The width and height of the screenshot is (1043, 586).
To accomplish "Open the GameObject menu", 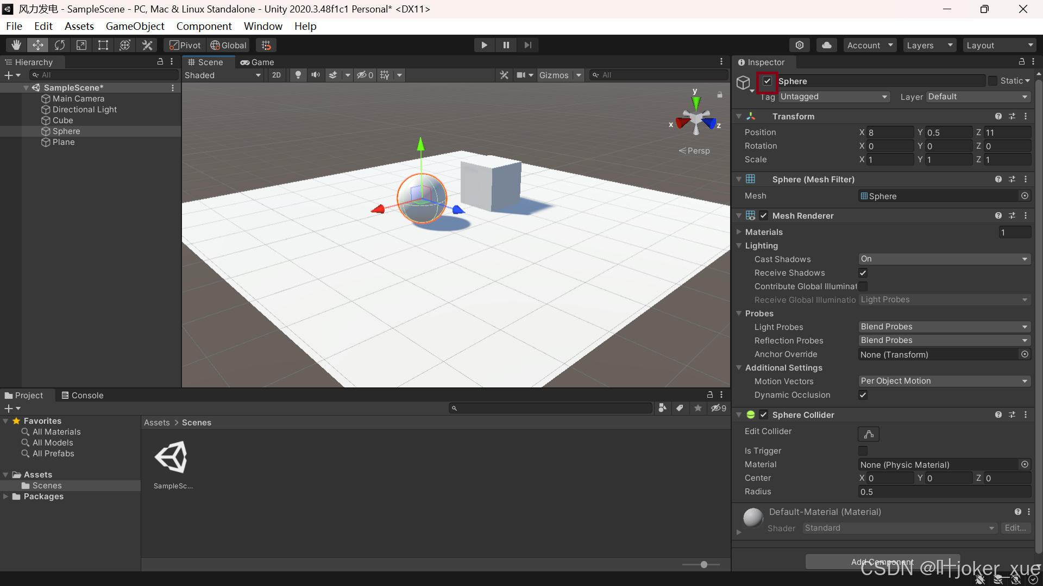I will point(135,26).
